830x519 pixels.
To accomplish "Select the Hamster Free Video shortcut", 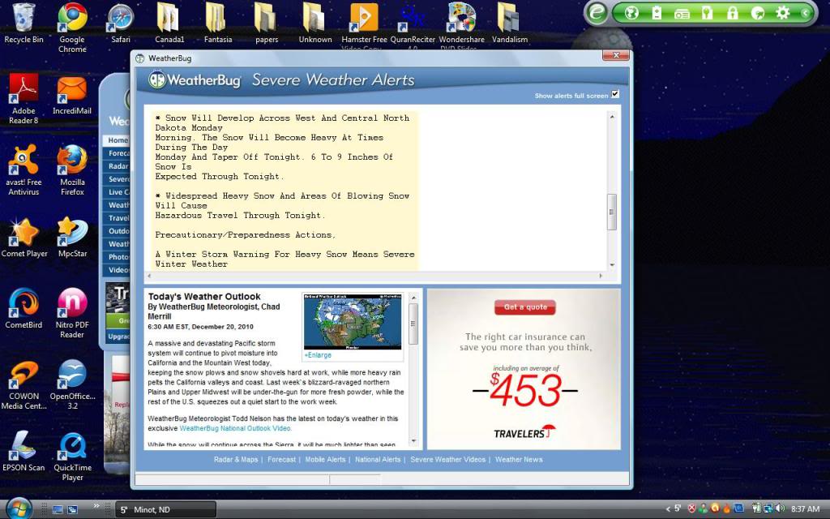I will pos(364,25).
